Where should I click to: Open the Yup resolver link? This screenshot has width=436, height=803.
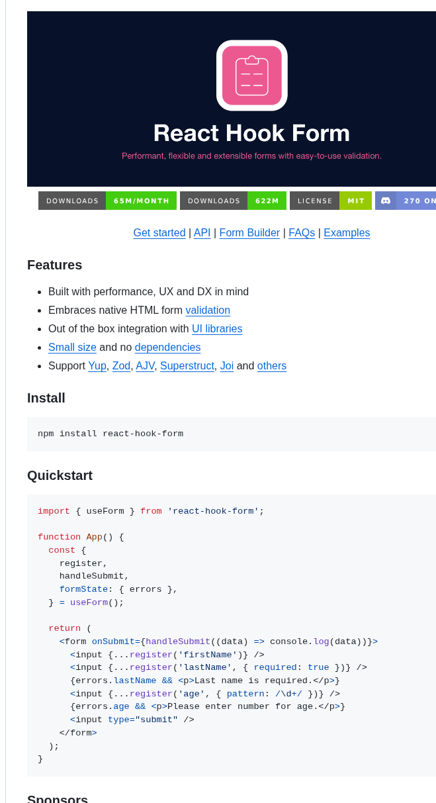click(97, 365)
